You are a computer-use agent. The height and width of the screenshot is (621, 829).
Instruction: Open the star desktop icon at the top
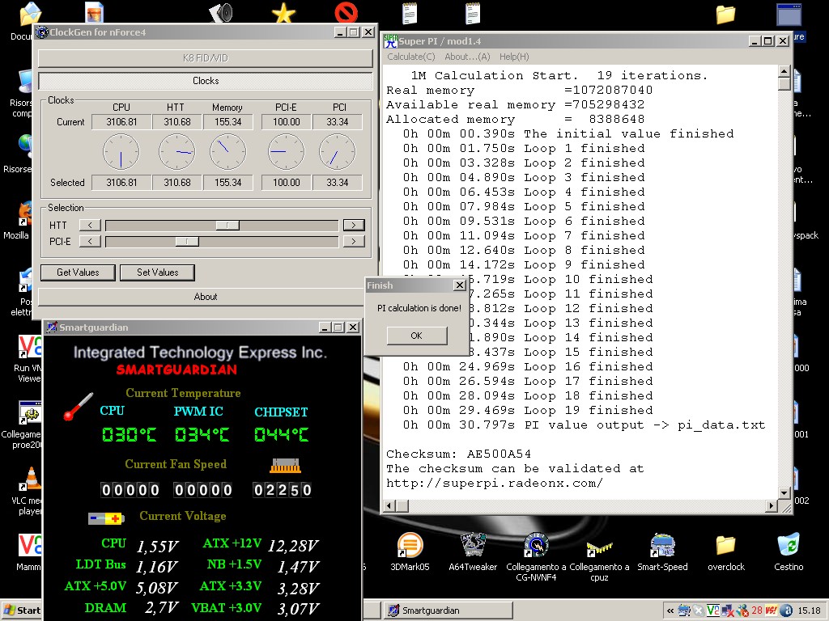[283, 13]
